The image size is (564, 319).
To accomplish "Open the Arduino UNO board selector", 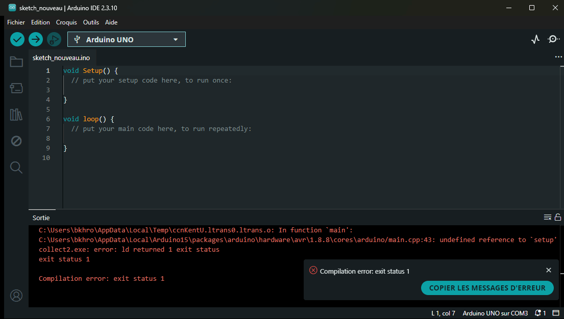I will [x=127, y=40].
